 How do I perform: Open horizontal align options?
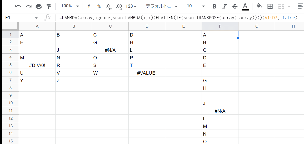(301, 6)
